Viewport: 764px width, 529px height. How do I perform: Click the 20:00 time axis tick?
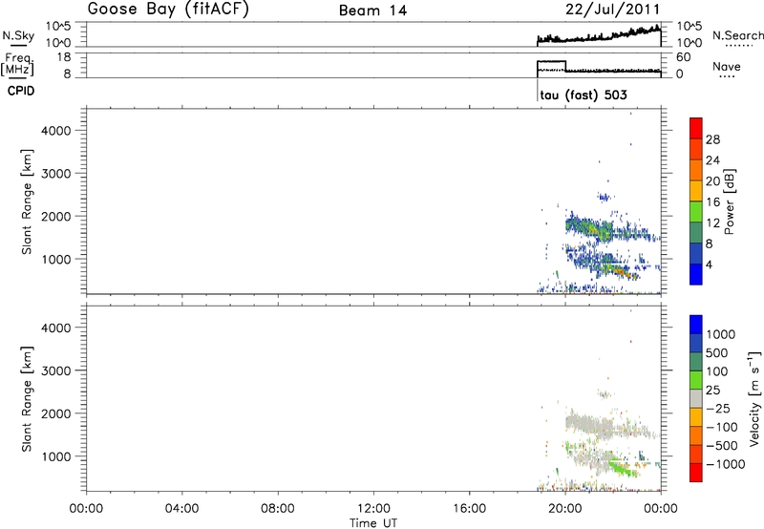coord(565,509)
